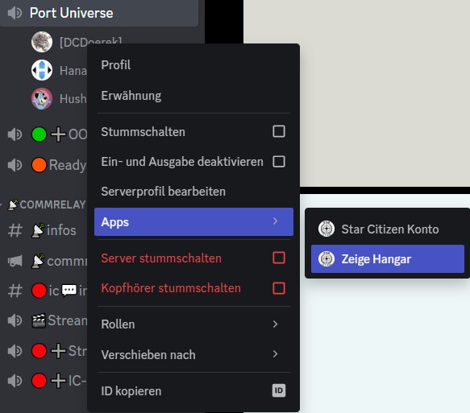Click the megaphone icon of announcement channel
The image size is (470, 413).
click(x=15, y=261)
